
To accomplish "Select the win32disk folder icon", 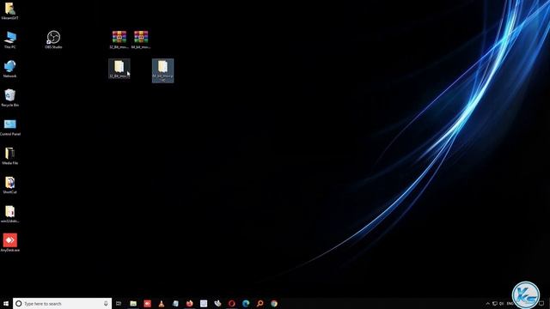I will [x=9, y=214].
